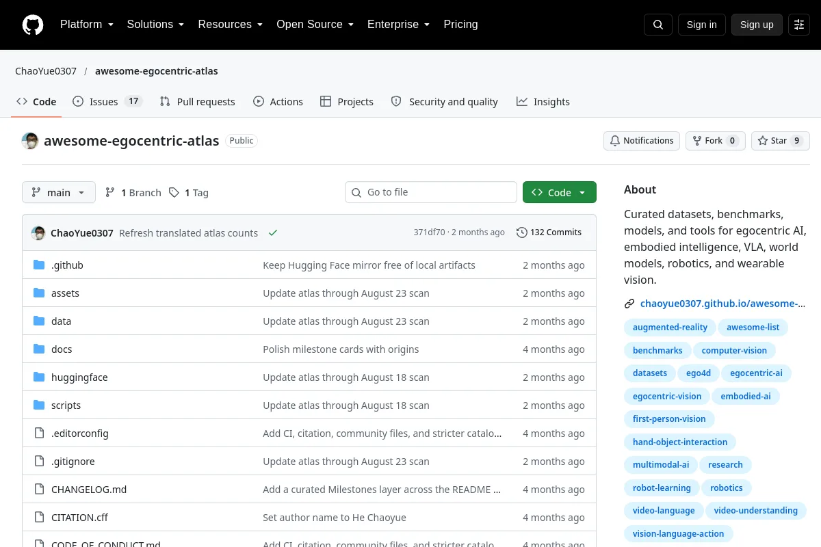The height and width of the screenshot is (547, 821).
Task: Open the appearance settings sliders icon
Action: click(x=799, y=25)
